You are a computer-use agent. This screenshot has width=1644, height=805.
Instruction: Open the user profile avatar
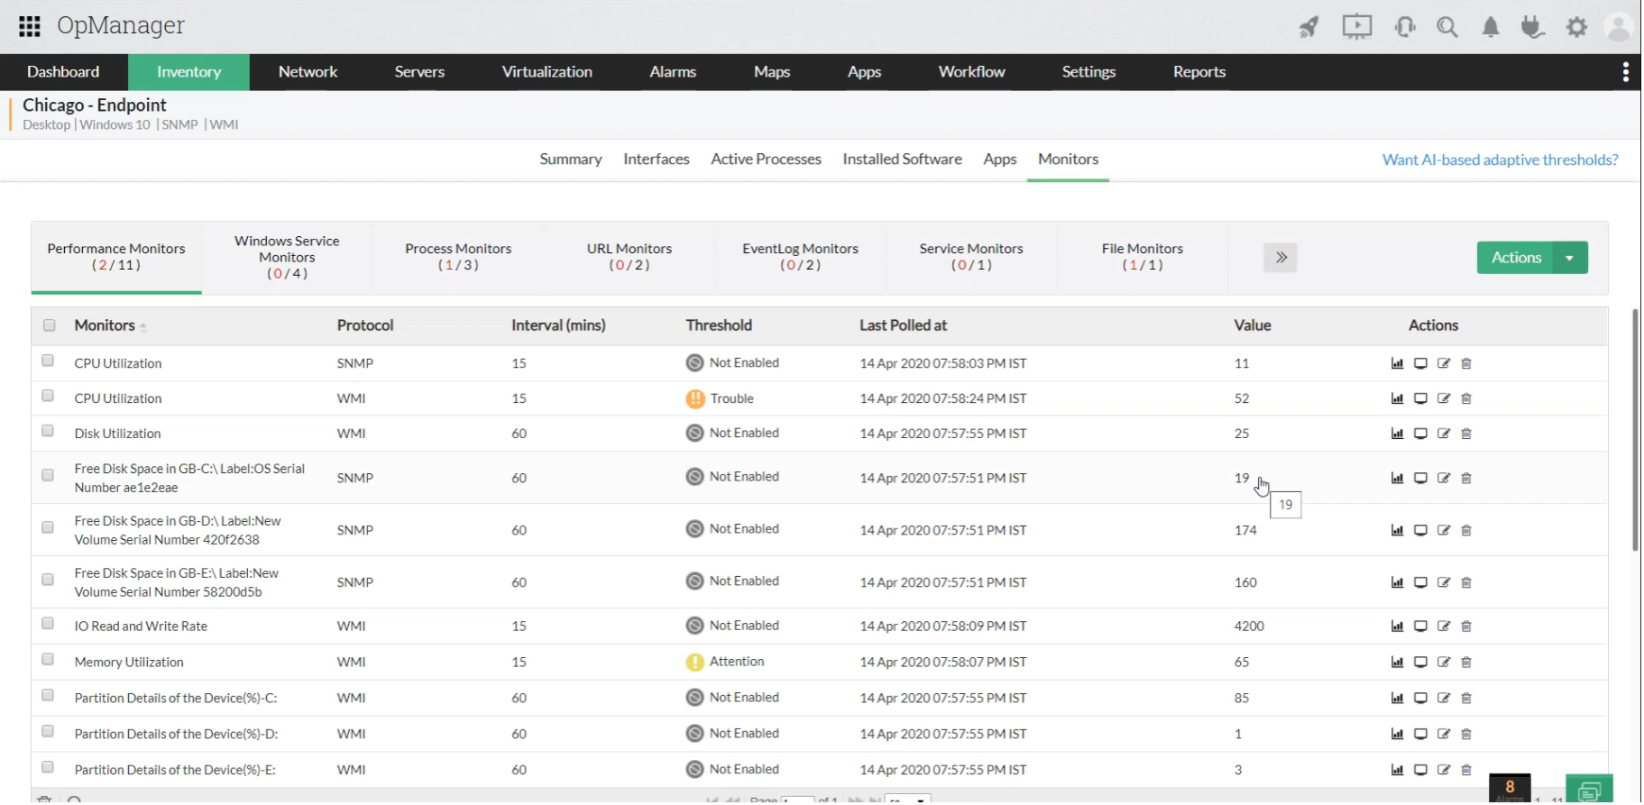pyautogui.click(x=1619, y=27)
